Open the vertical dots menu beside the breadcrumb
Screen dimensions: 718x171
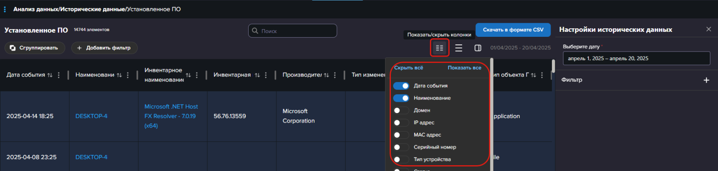(4, 9)
